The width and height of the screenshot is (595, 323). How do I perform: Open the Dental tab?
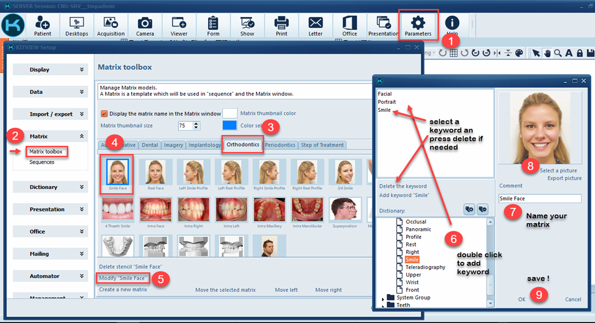(x=150, y=145)
